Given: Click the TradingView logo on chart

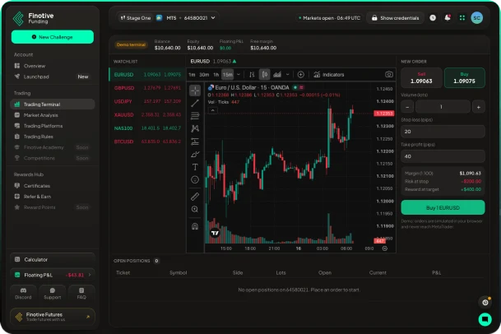Looking at the screenshot, I should (215, 233).
